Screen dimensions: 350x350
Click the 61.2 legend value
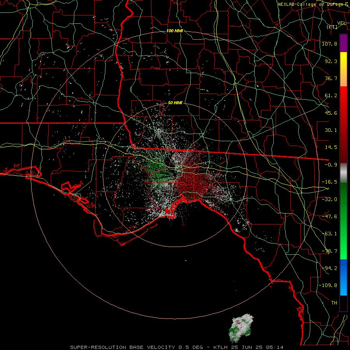[331, 96]
